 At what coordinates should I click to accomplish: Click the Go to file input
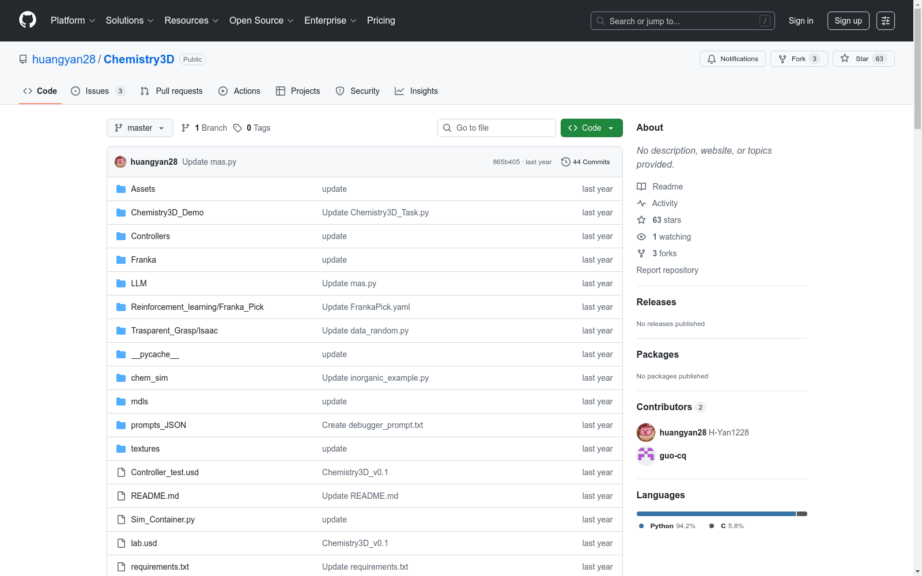(497, 128)
